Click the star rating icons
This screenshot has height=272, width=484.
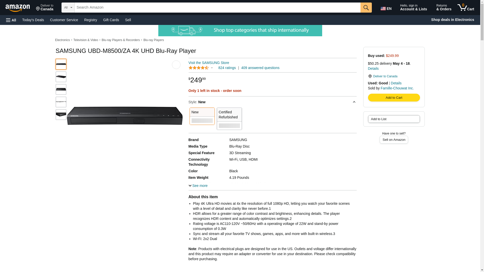click(x=199, y=68)
